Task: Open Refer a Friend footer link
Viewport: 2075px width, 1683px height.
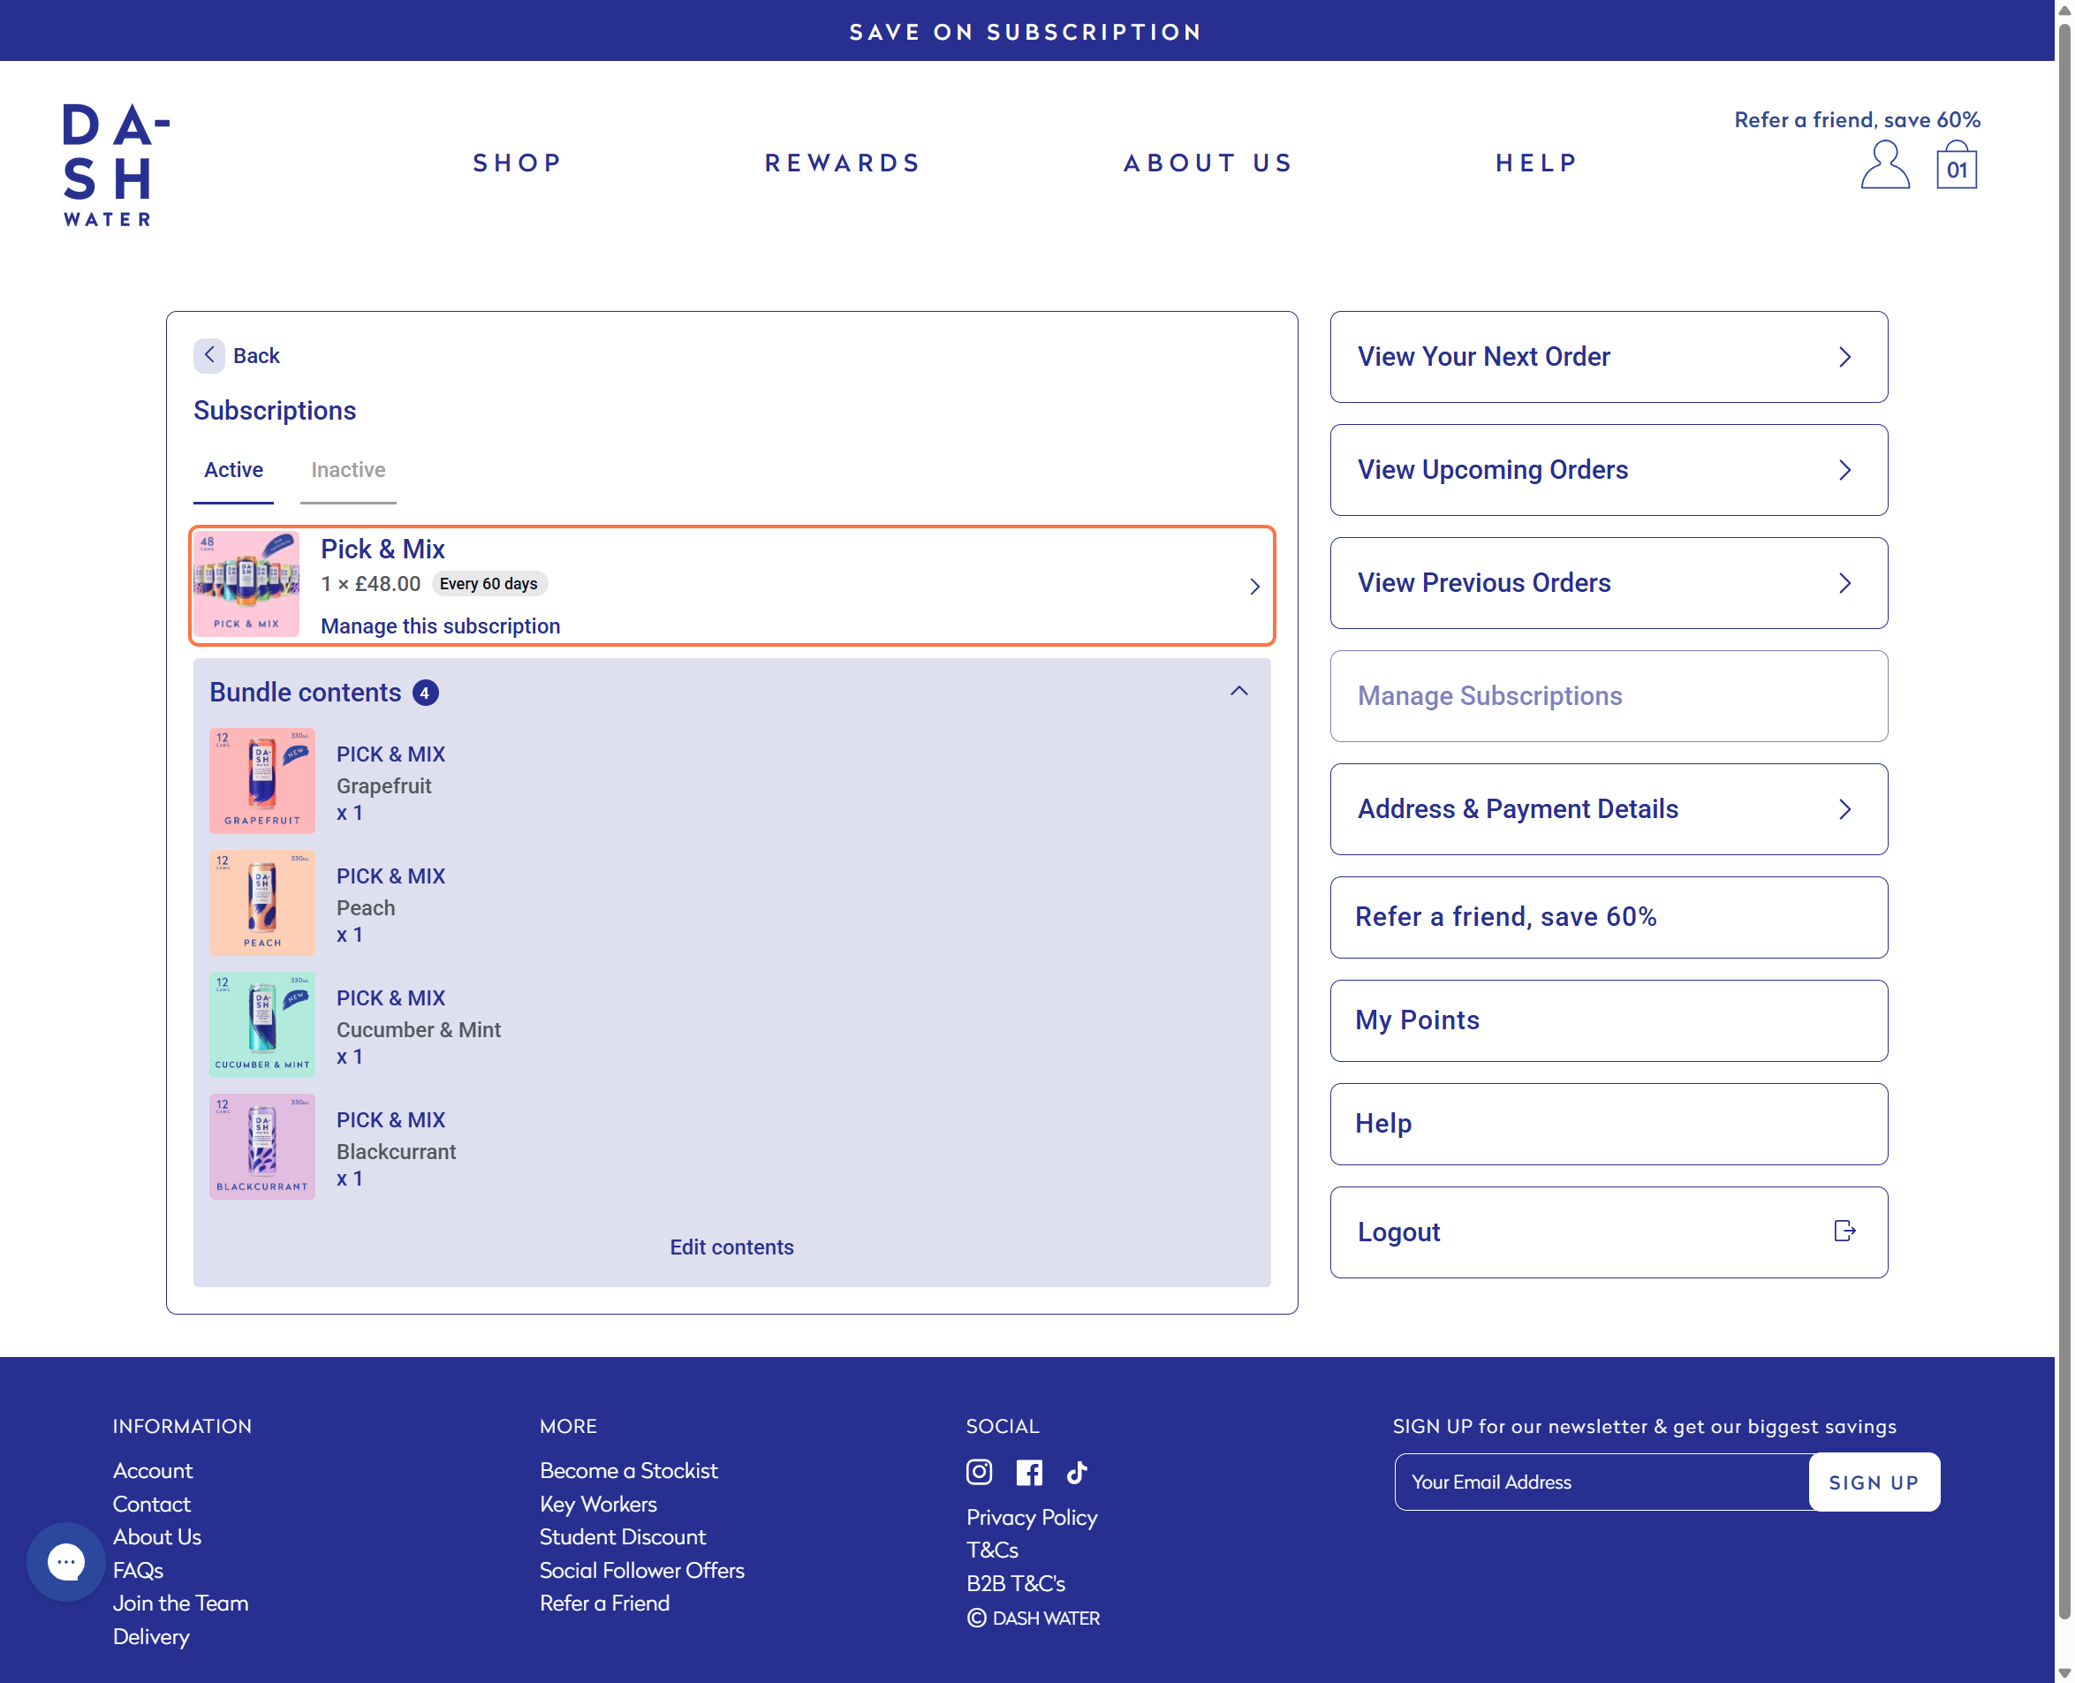Action: [605, 1603]
